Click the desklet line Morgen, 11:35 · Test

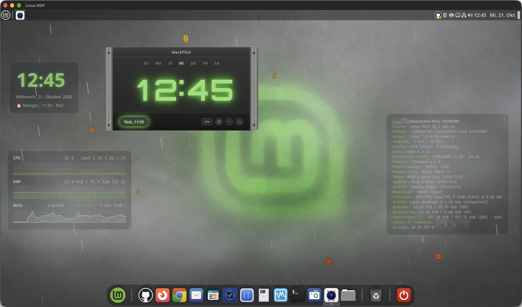(x=40, y=105)
